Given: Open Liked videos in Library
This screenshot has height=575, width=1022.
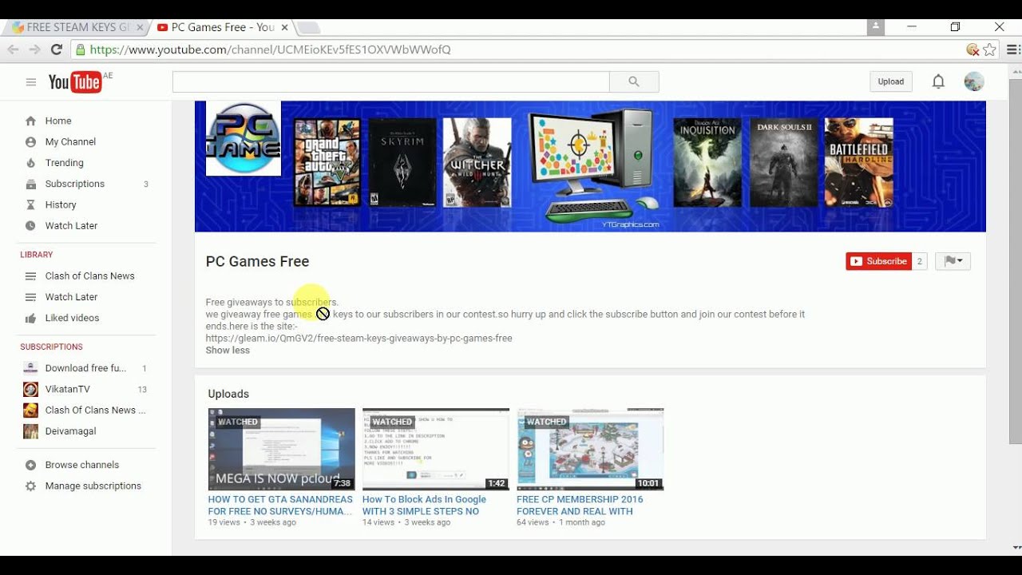Looking at the screenshot, I should 73,318.
